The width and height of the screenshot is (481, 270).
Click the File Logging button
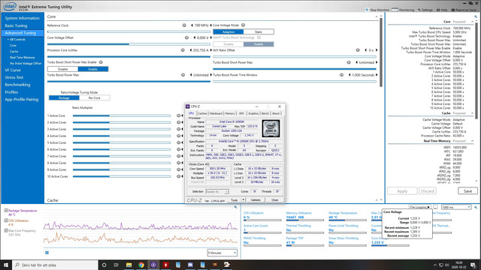419,207
